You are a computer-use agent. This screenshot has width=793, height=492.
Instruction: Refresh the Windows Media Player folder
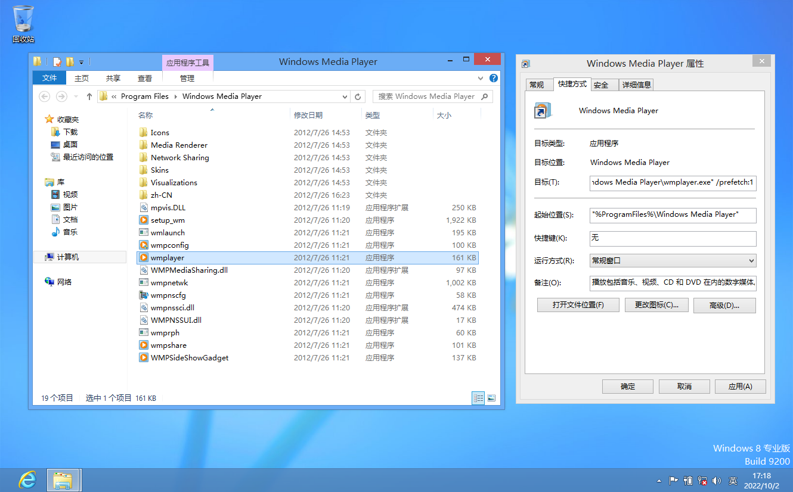click(x=358, y=96)
